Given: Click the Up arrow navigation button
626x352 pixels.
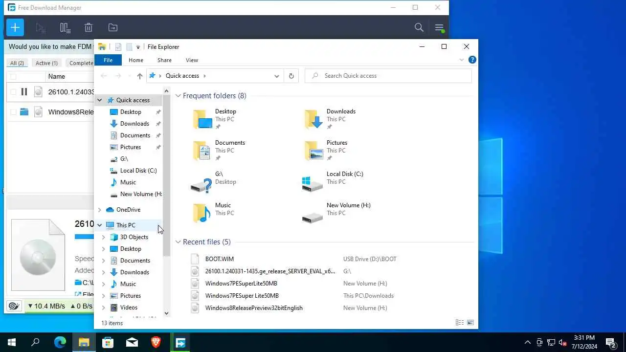Looking at the screenshot, I should click(140, 76).
